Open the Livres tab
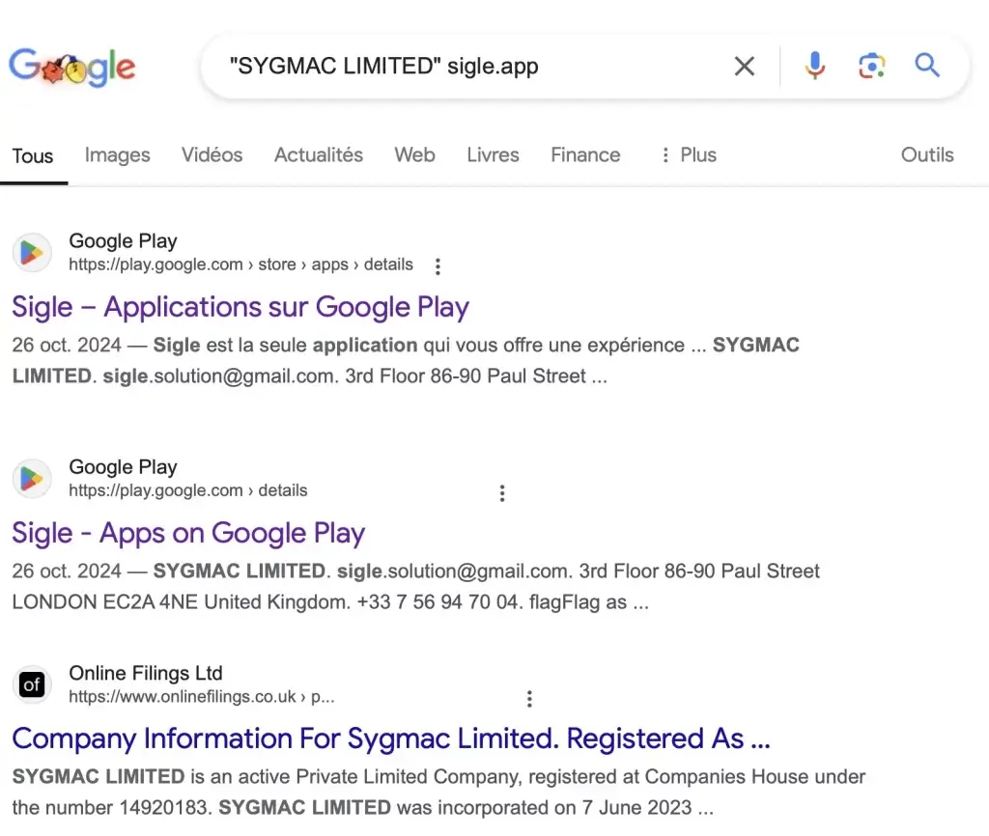Image resolution: width=989 pixels, height=836 pixels. [x=493, y=155]
